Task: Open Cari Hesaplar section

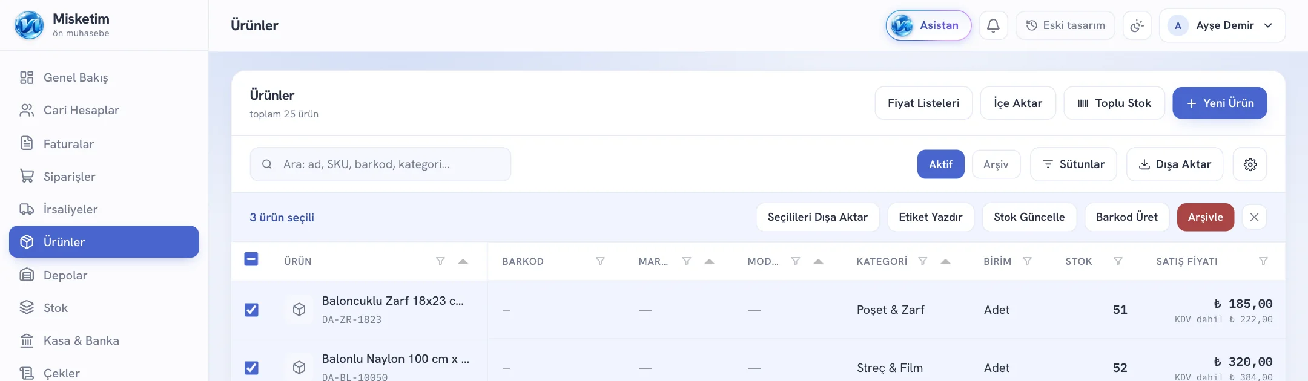Action: (104, 110)
